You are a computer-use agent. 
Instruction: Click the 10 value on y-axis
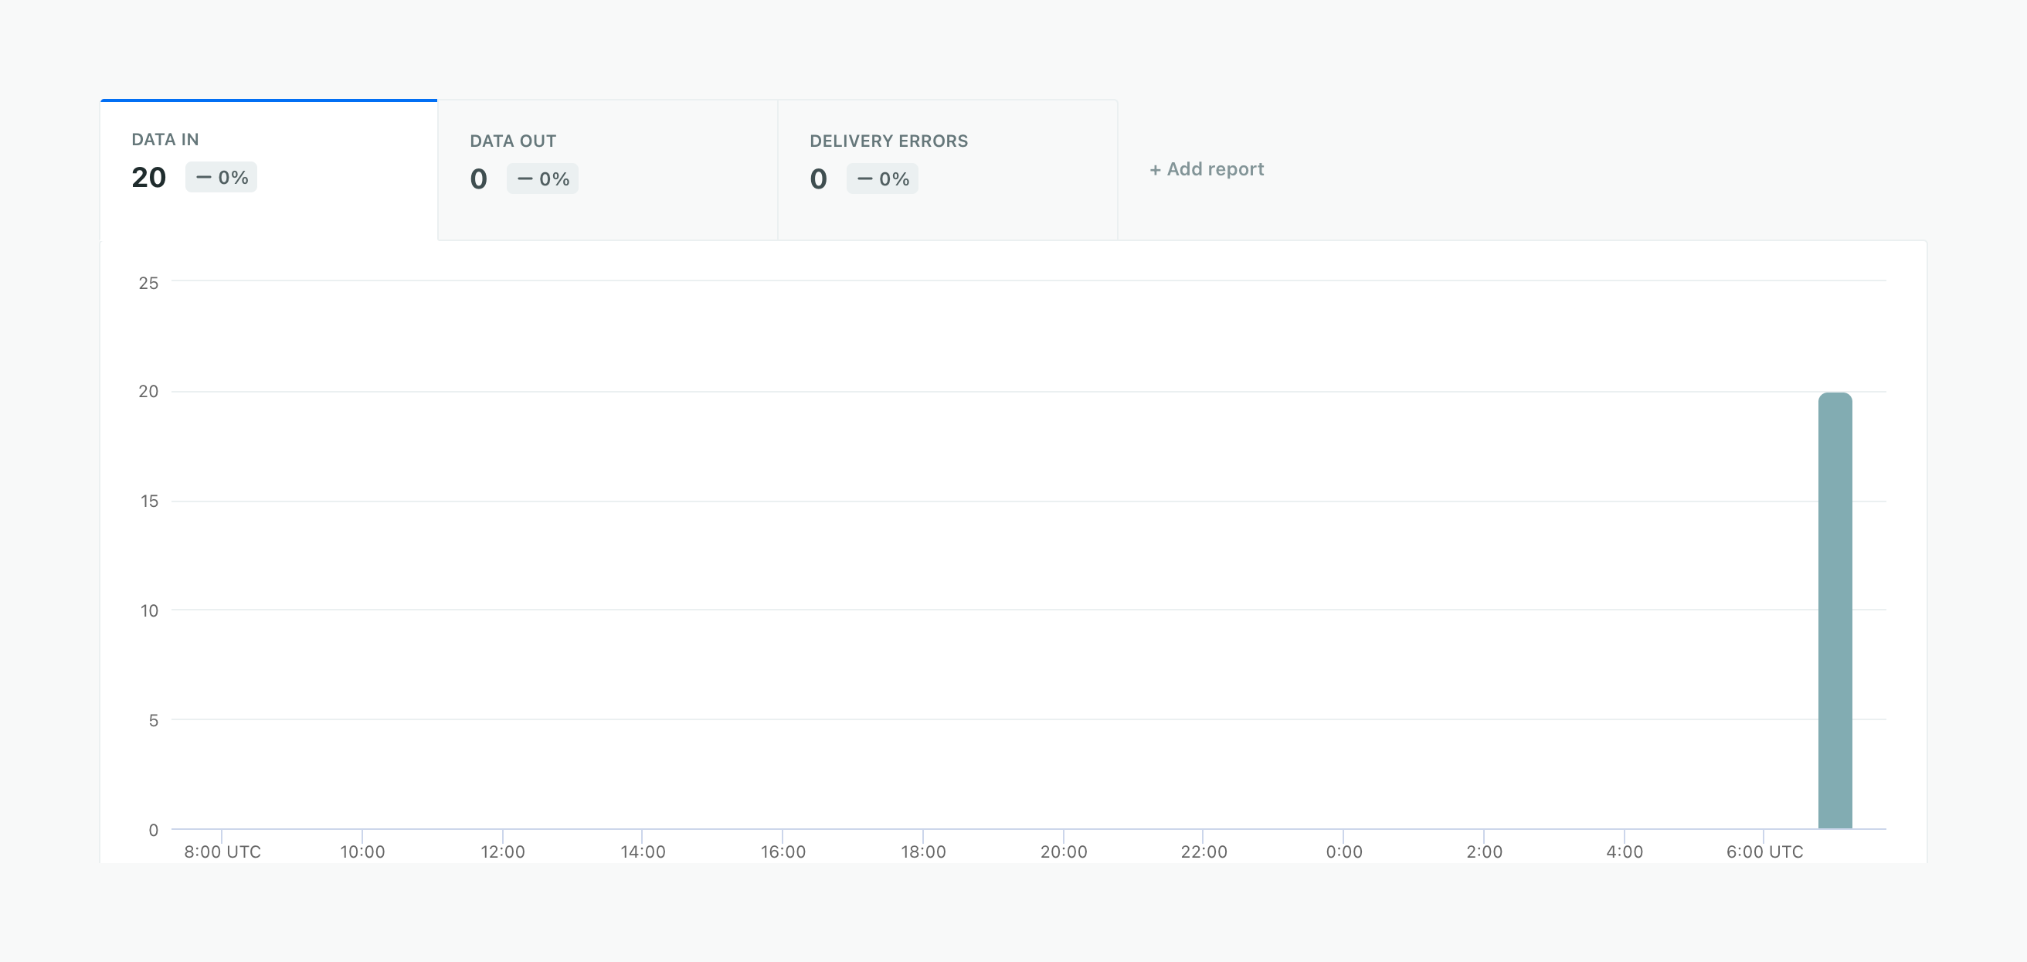pyautogui.click(x=149, y=611)
